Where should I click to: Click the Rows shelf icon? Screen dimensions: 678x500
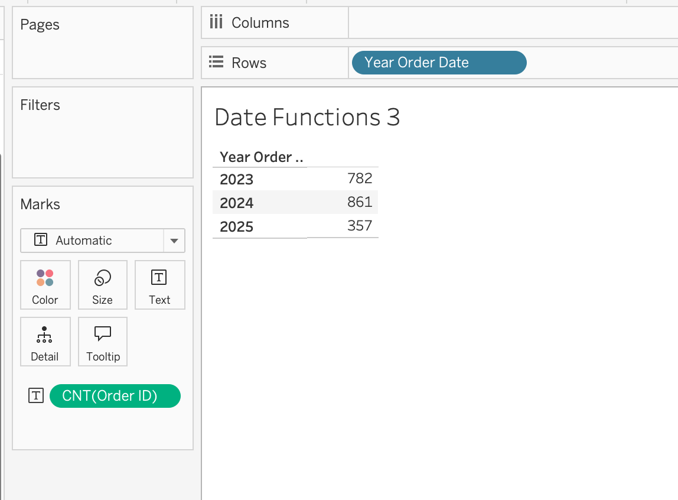pos(216,63)
